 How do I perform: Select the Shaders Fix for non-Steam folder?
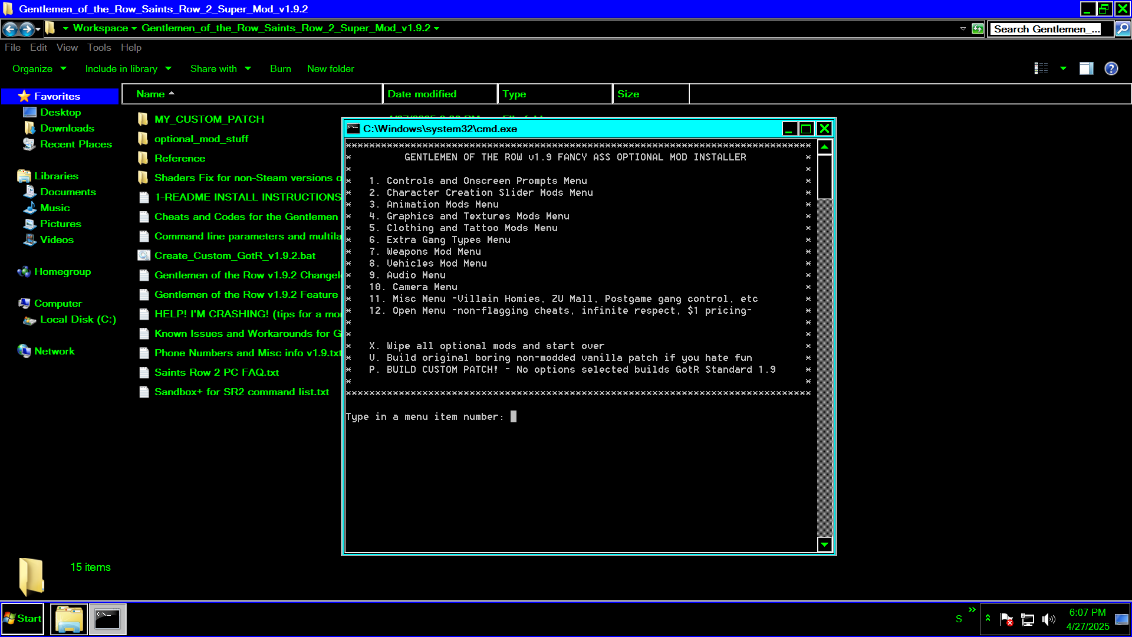[239, 178]
